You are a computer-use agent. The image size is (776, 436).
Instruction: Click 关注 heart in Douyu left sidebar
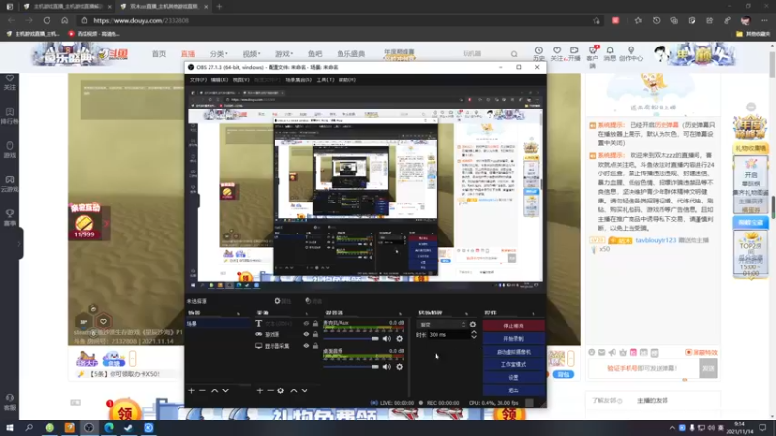pos(10,82)
